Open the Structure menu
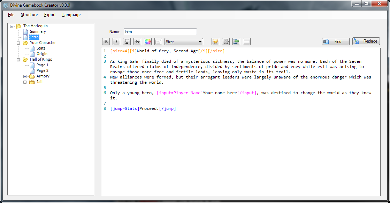This screenshot has width=390, height=203. [29, 15]
